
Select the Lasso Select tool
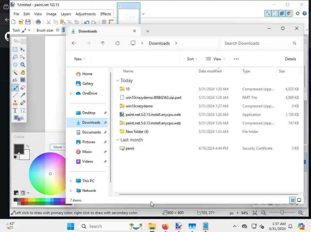click(x=15, y=57)
